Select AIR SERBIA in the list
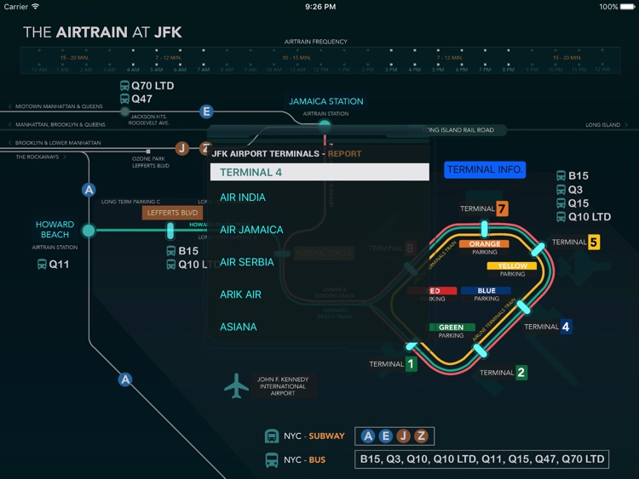 point(246,262)
